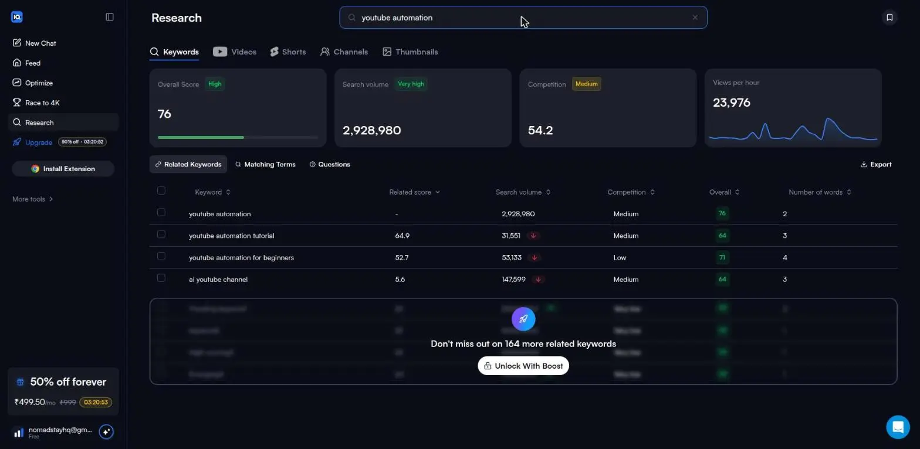
Task: Focus the youtube automation search field
Action: pyautogui.click(x=523, y=18)
